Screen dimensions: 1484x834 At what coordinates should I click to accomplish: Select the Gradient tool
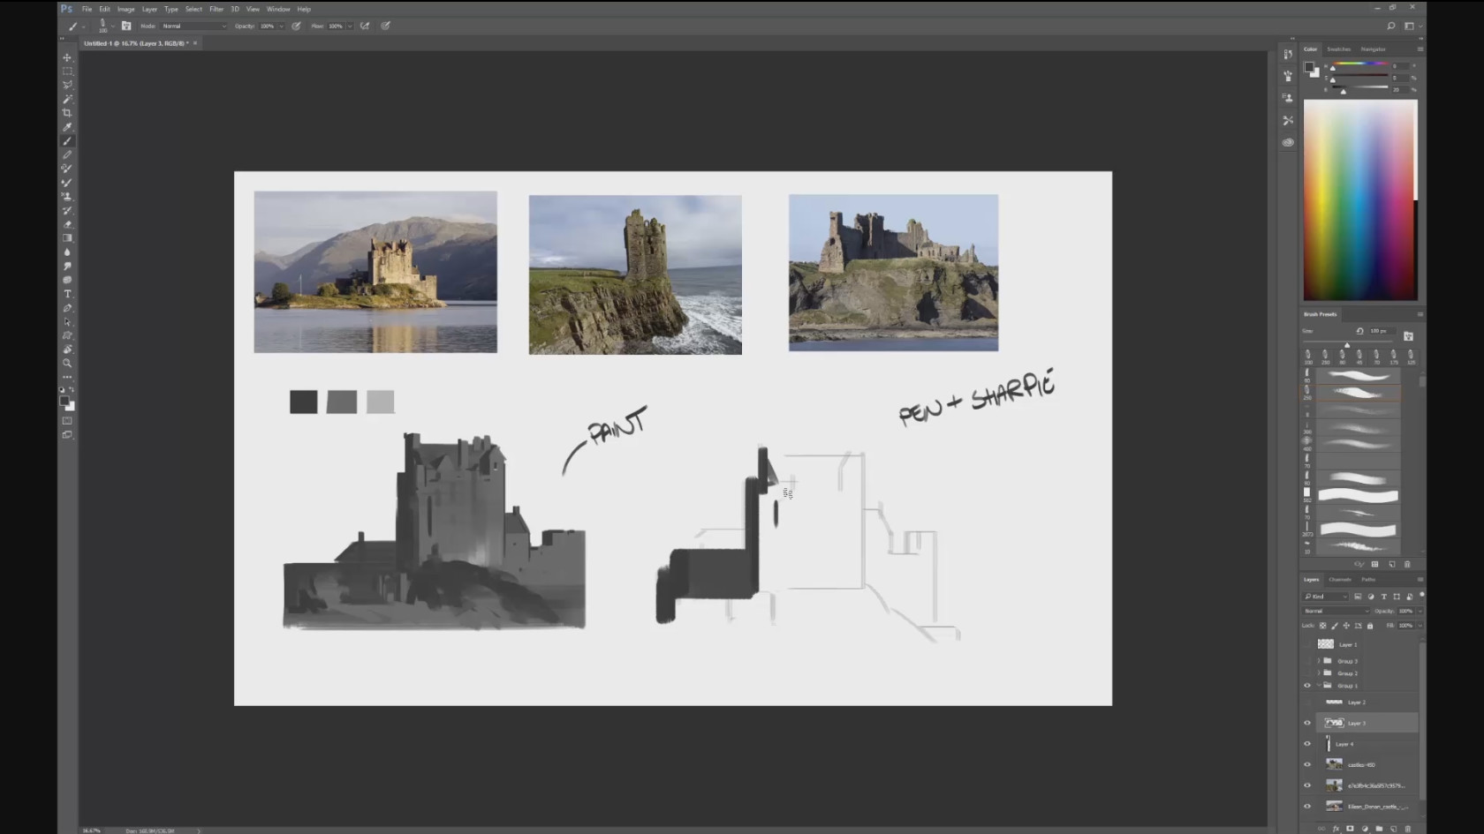[x=67, y=238]
